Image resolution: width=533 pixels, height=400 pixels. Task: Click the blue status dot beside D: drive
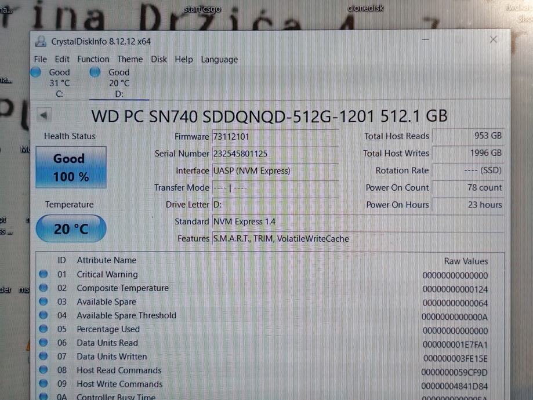pos(95,72)
